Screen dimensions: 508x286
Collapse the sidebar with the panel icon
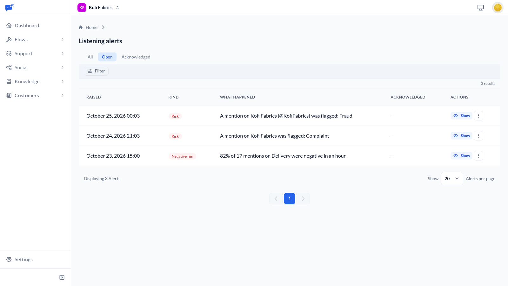pyautogui.click(x=62, y=277)
